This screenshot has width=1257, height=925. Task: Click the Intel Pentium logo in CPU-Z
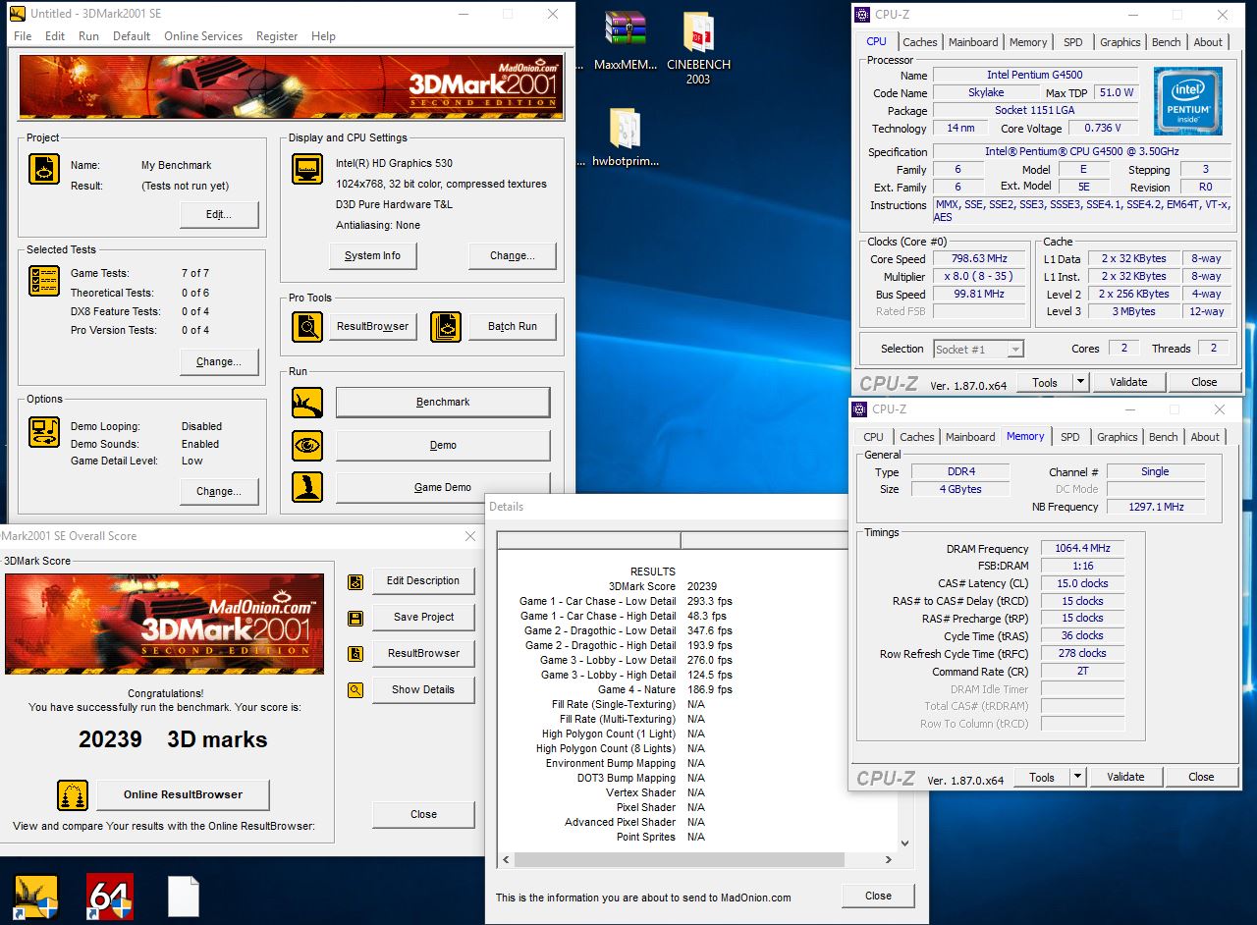click(x=1188, y=101)
